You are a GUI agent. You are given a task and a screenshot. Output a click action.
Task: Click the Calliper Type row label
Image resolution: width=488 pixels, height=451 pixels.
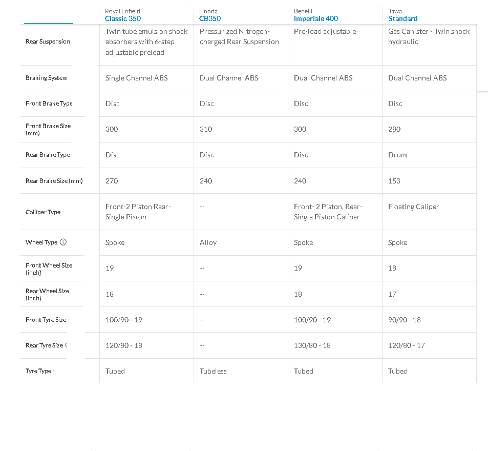coord(43,212)
